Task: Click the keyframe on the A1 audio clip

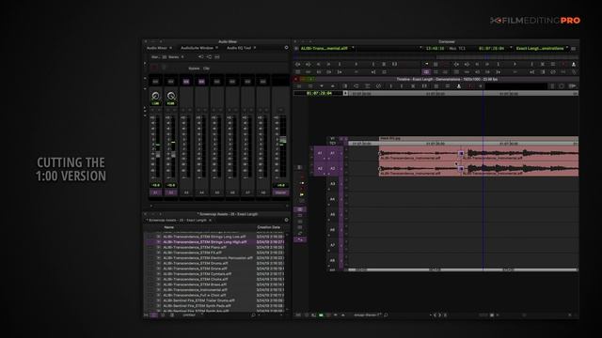Action: coord(461,153)
